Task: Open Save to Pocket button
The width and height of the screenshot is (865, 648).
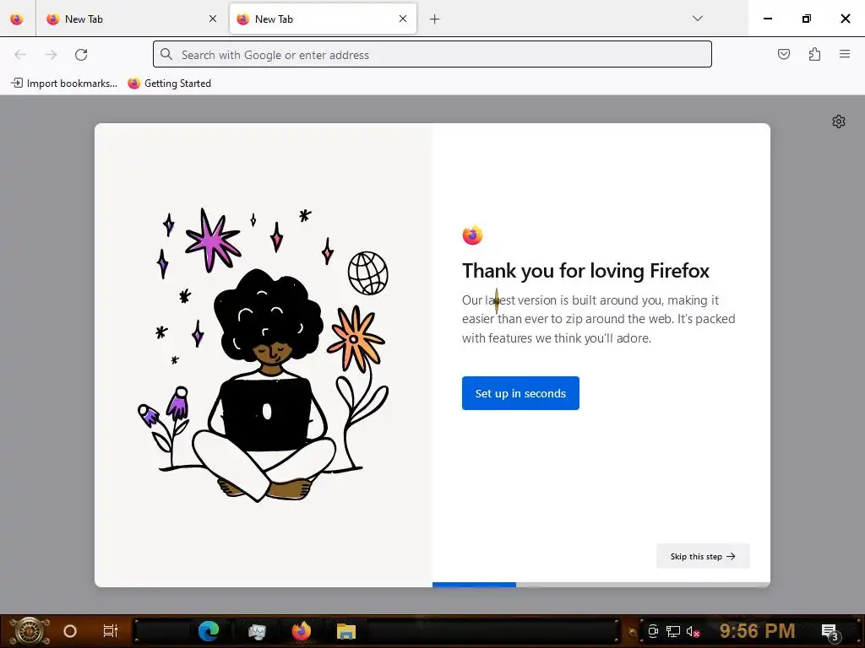Action: pos(784,54)
